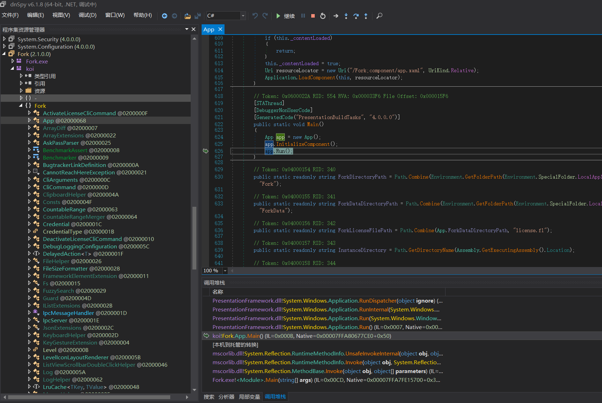This screenshot has width=602, height=403.
Task: Select the App @02000068 class
Action: (64, 120)
